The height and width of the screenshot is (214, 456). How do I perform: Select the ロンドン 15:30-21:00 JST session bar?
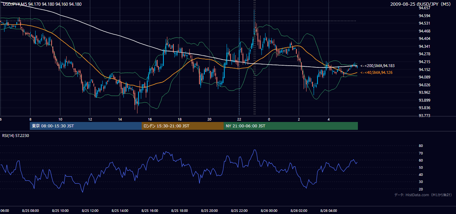click(183, 126)
